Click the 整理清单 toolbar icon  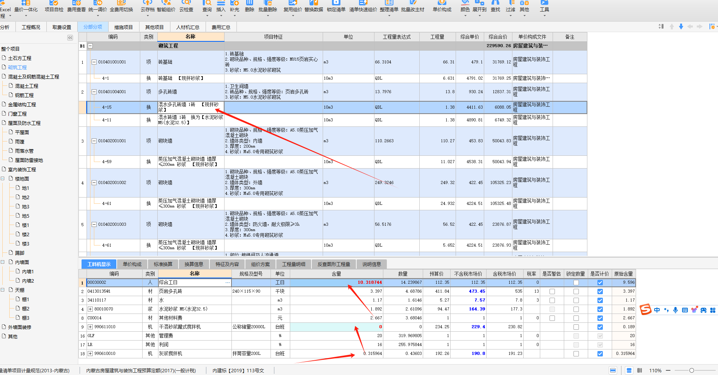click(x=389, y=6)
